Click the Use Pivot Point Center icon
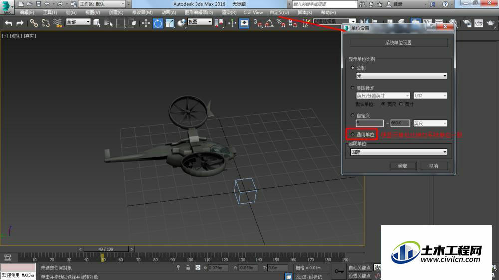This screenshot has width=499, height=280. click(x=219, y=23)
